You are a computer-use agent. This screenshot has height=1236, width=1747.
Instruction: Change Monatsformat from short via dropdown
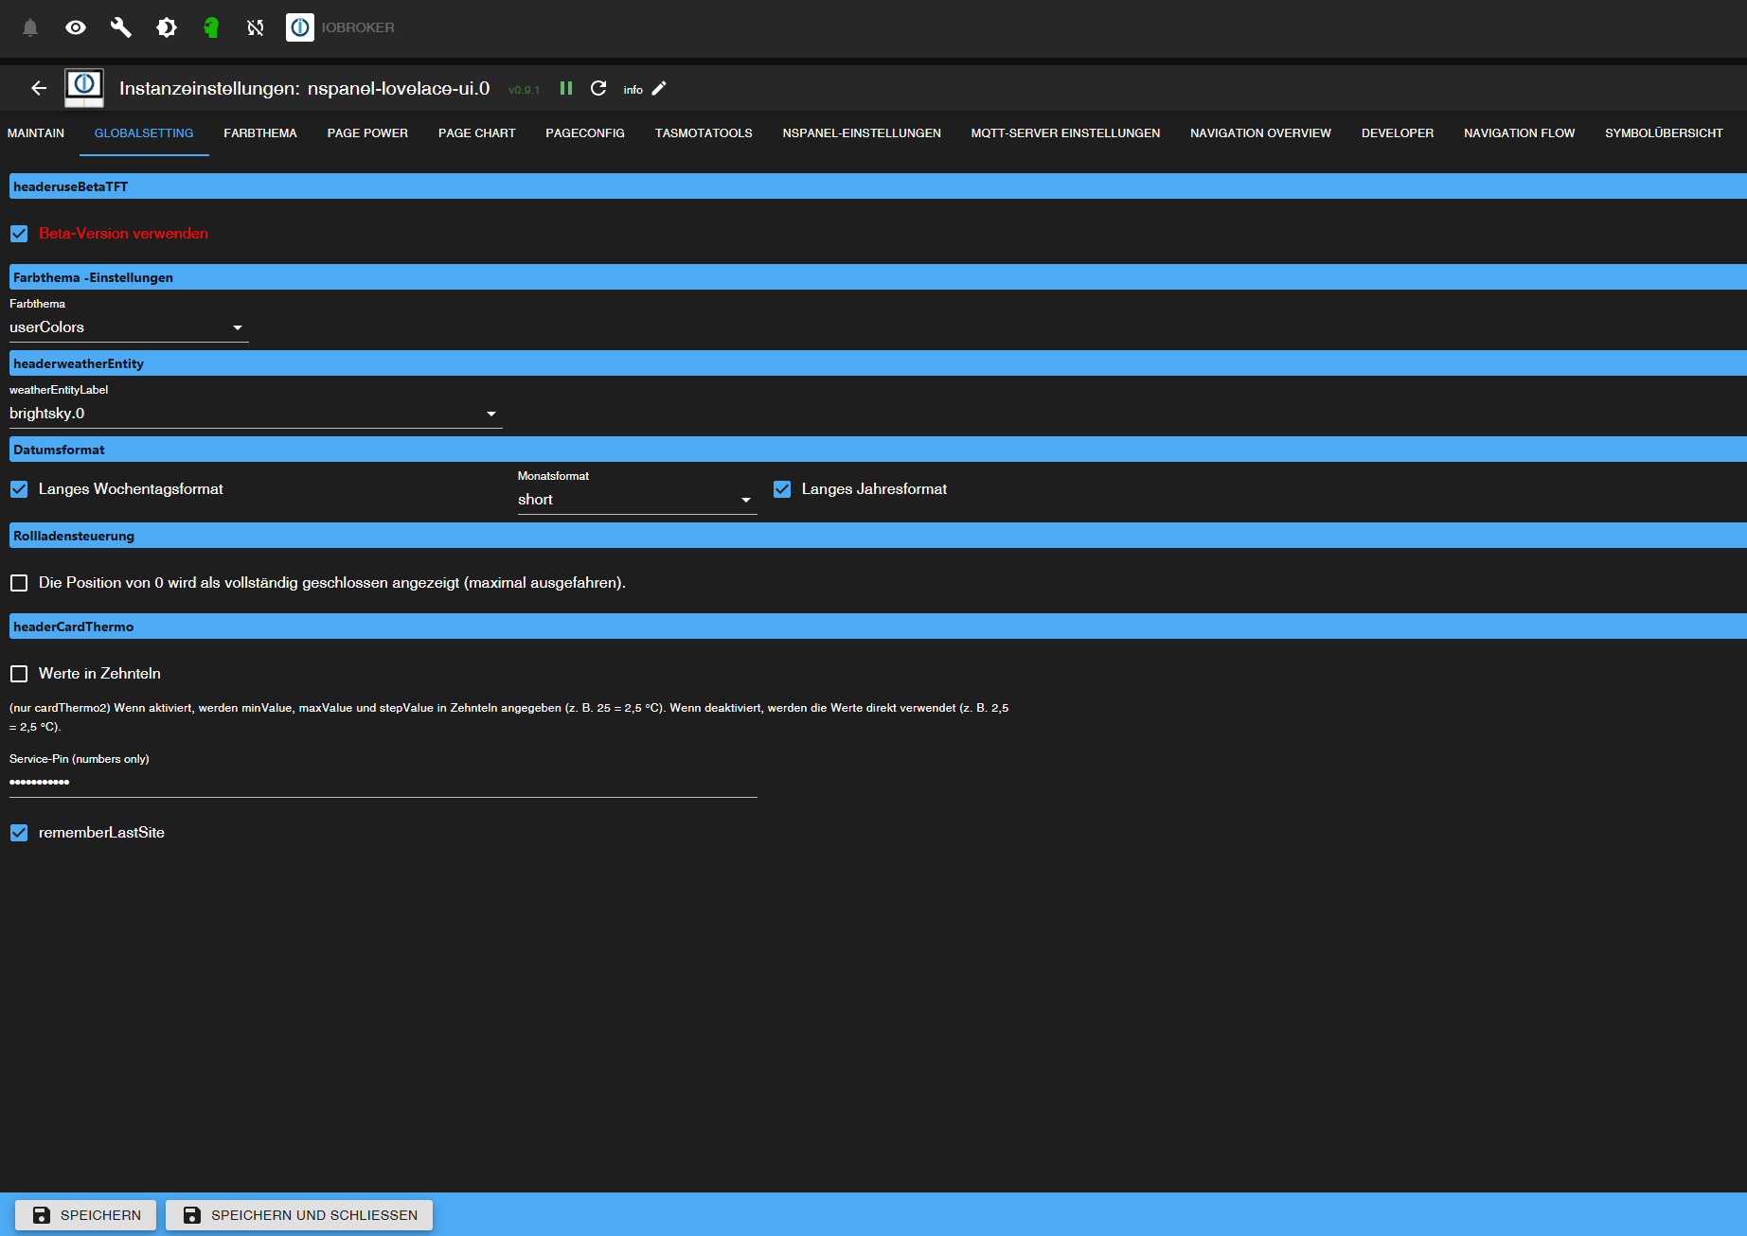coord(746,500)
